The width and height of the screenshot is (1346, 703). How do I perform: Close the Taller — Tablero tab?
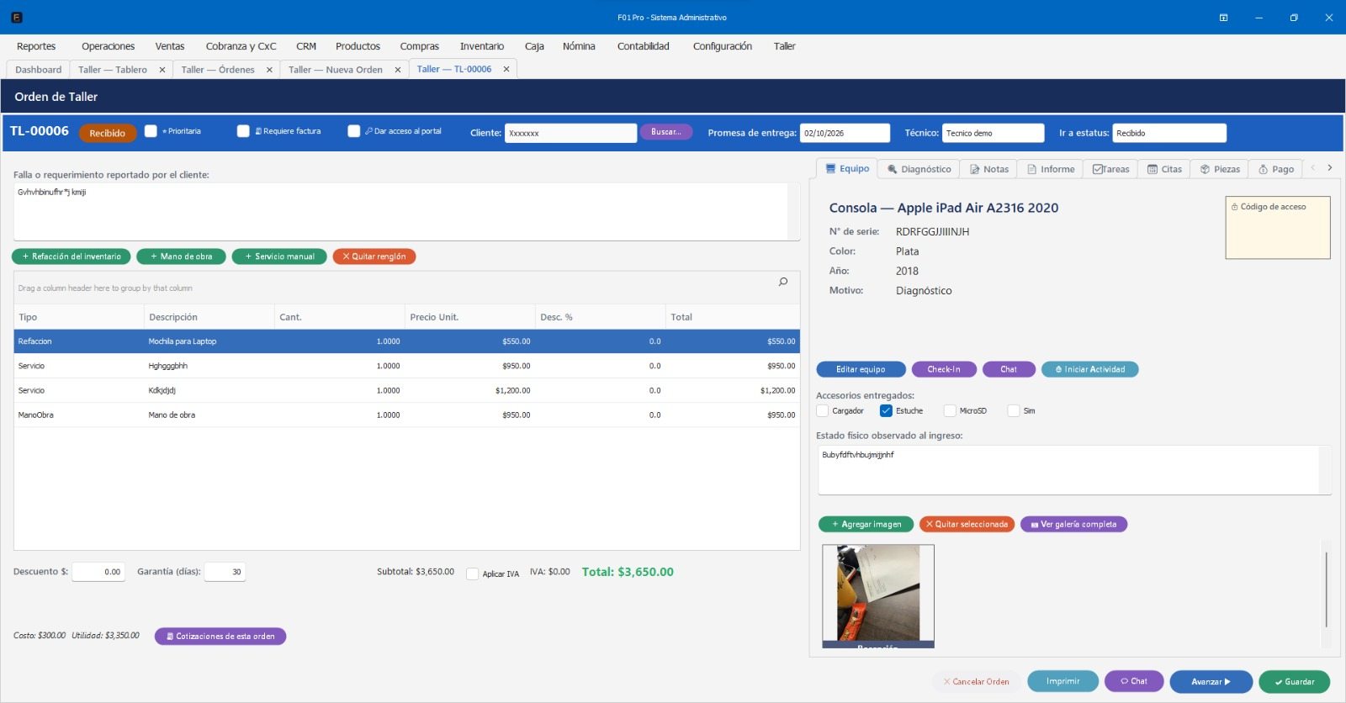click(x=162, y=70)
